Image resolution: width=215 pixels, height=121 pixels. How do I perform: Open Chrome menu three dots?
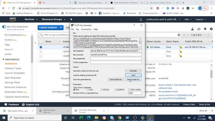pos(212,8)
